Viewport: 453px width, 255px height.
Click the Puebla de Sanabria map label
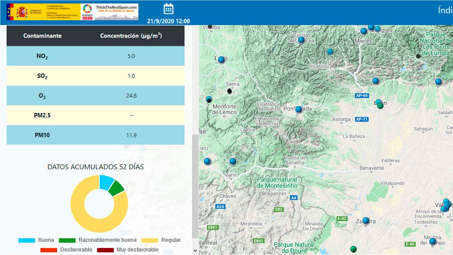[x=294, y=160]
